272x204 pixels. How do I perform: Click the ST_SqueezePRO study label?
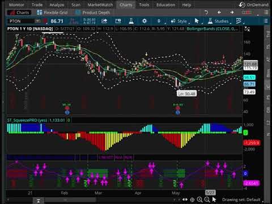point(27,120)
